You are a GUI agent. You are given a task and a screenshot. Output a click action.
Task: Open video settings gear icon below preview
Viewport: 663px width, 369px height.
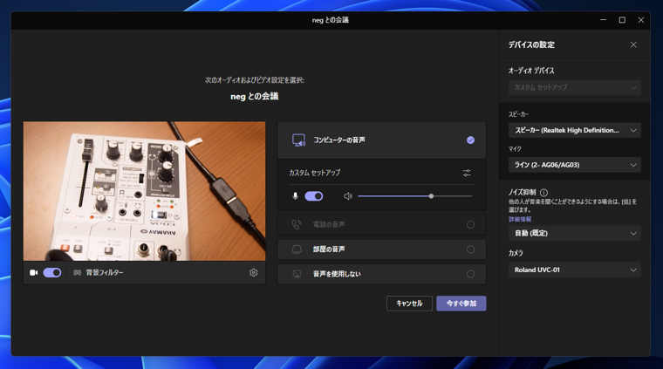point(253,273)
